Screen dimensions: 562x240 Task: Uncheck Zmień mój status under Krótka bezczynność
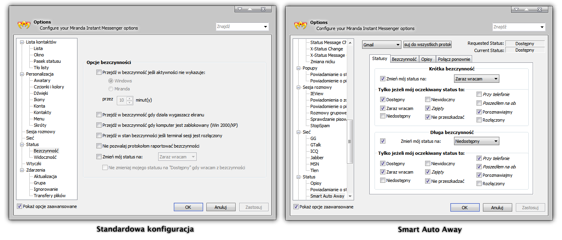click(383, 79)
